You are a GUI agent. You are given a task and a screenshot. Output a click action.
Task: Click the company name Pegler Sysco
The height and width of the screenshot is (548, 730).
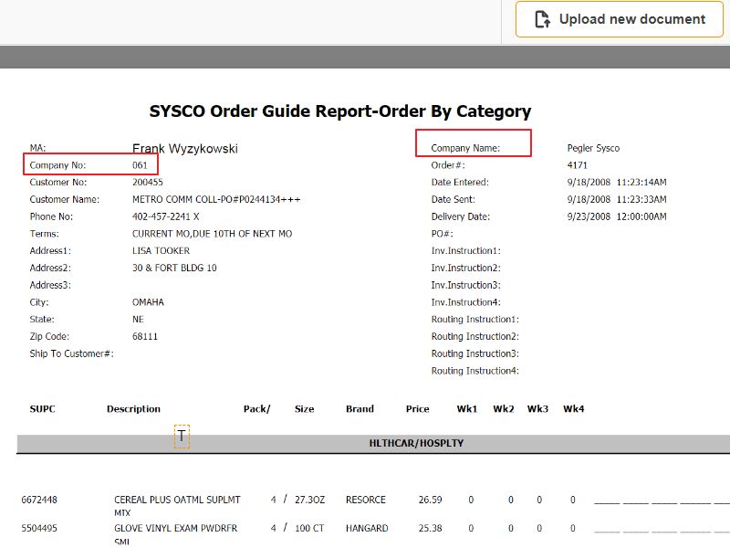tap(593, 148)
